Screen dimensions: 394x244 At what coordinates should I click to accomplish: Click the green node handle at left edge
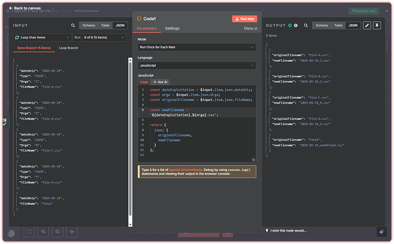[5, 122]
